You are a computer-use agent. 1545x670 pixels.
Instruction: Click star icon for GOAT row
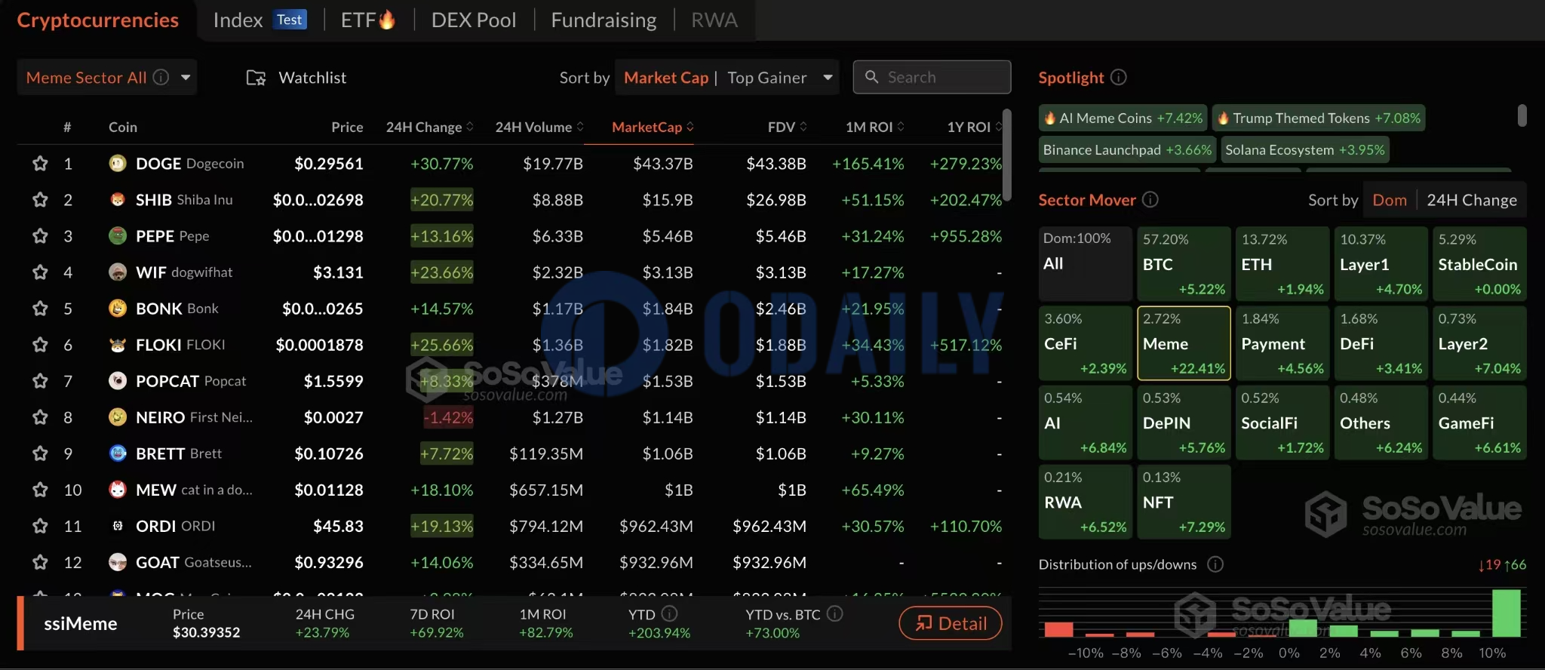(x=40, y=562)
